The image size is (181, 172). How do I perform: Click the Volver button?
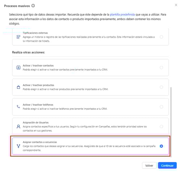pos(149,165)
